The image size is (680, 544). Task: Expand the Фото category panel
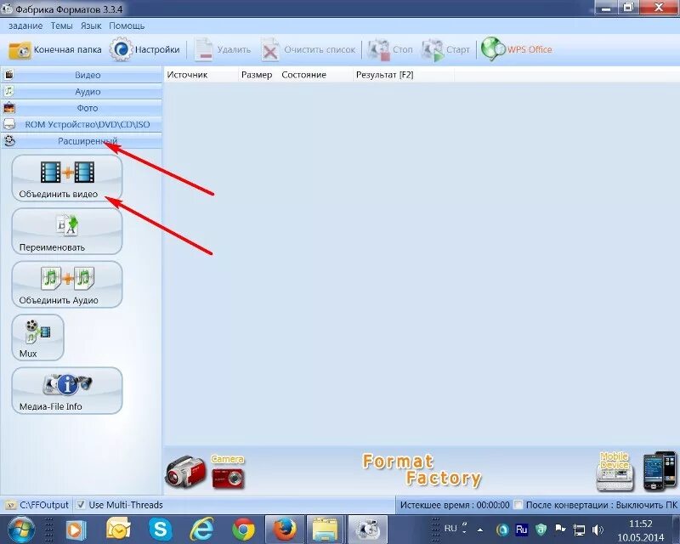(82, 108)
